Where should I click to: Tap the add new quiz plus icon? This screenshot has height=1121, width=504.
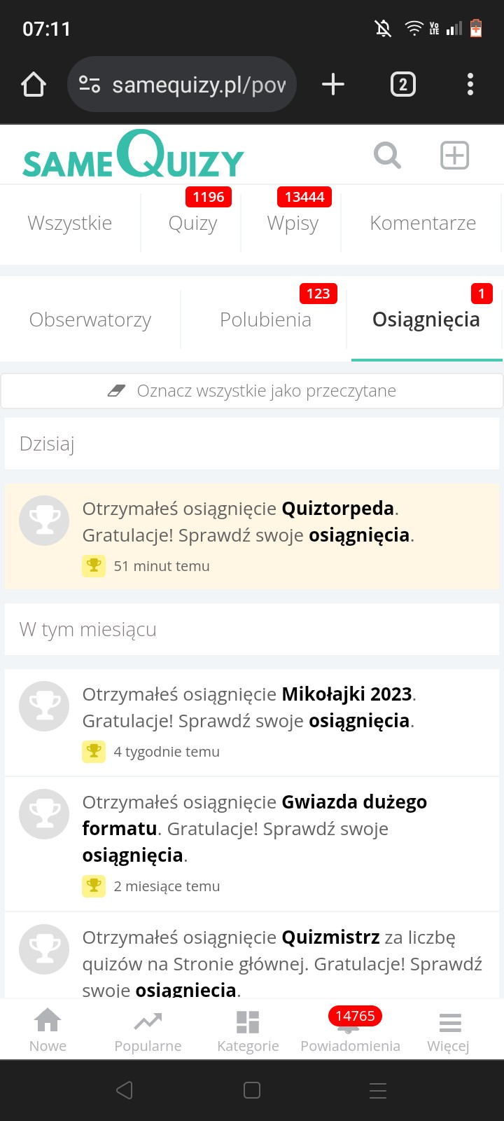click(x=454, y=156)
